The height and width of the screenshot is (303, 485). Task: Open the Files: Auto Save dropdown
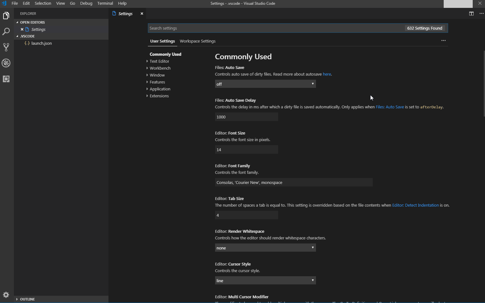click(x=265, y=84)
